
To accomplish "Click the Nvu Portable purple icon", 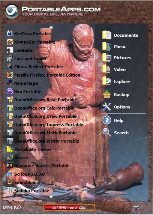I will pyautogui.click(x=10, y=91).
